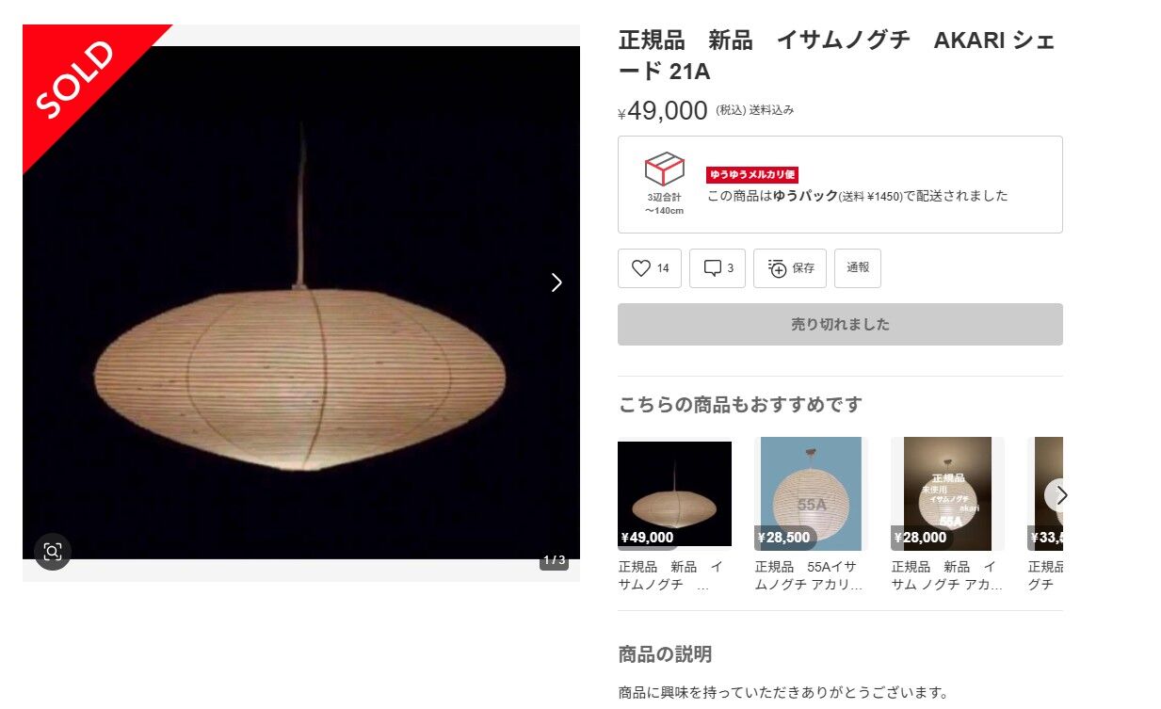Click the 正規品 55Aイサムノグチ item title
The height and width of the screenshot is (709, 1161).
coord(809,575)
